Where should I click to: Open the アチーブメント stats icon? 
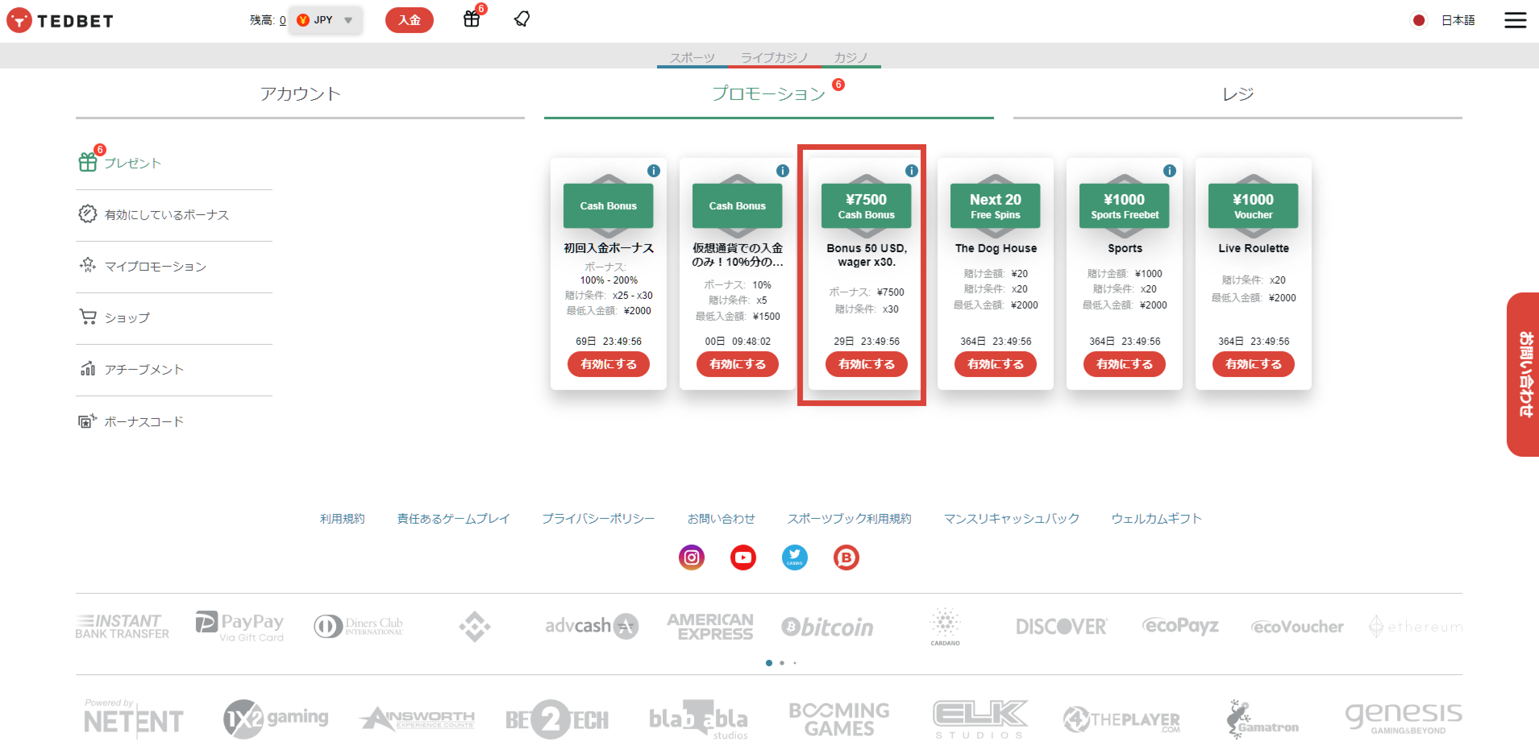88,369
